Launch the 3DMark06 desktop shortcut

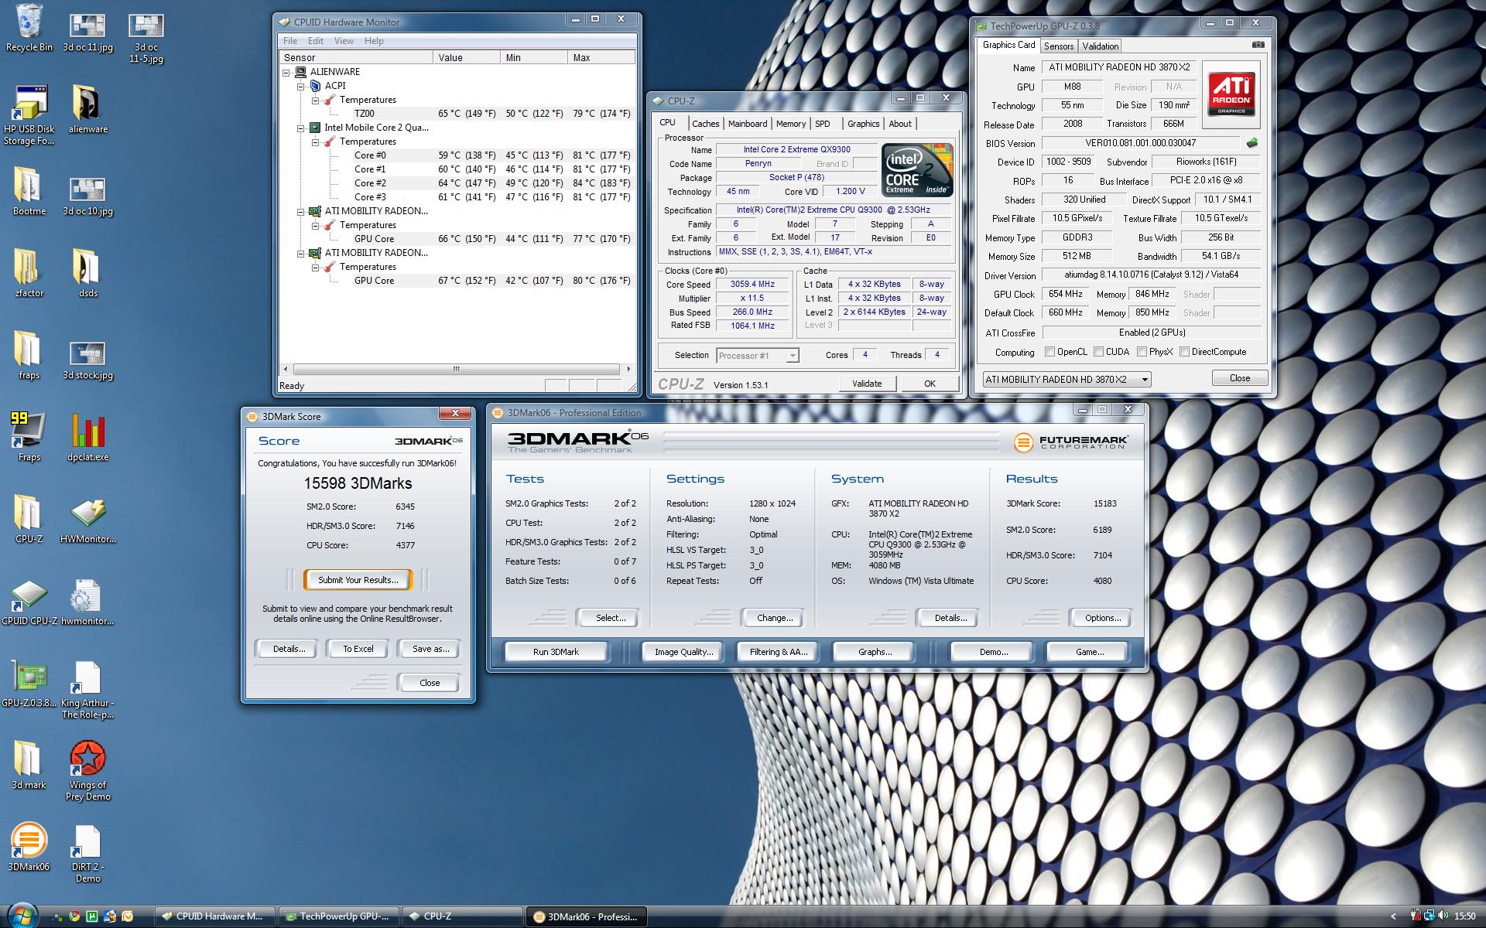[29, 847]
